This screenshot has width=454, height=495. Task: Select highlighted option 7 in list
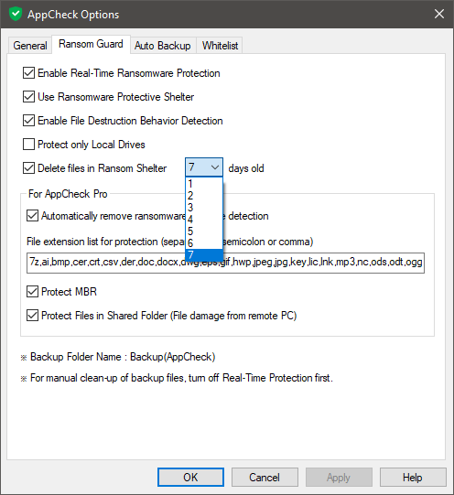point(204,254)
